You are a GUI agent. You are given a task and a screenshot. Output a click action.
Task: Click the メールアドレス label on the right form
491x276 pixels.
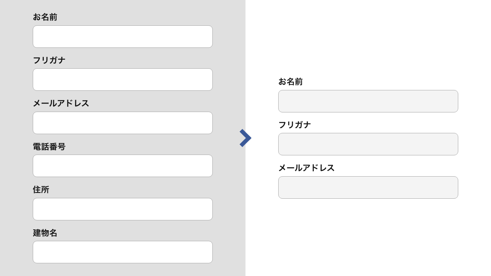[x=306, y=168]
